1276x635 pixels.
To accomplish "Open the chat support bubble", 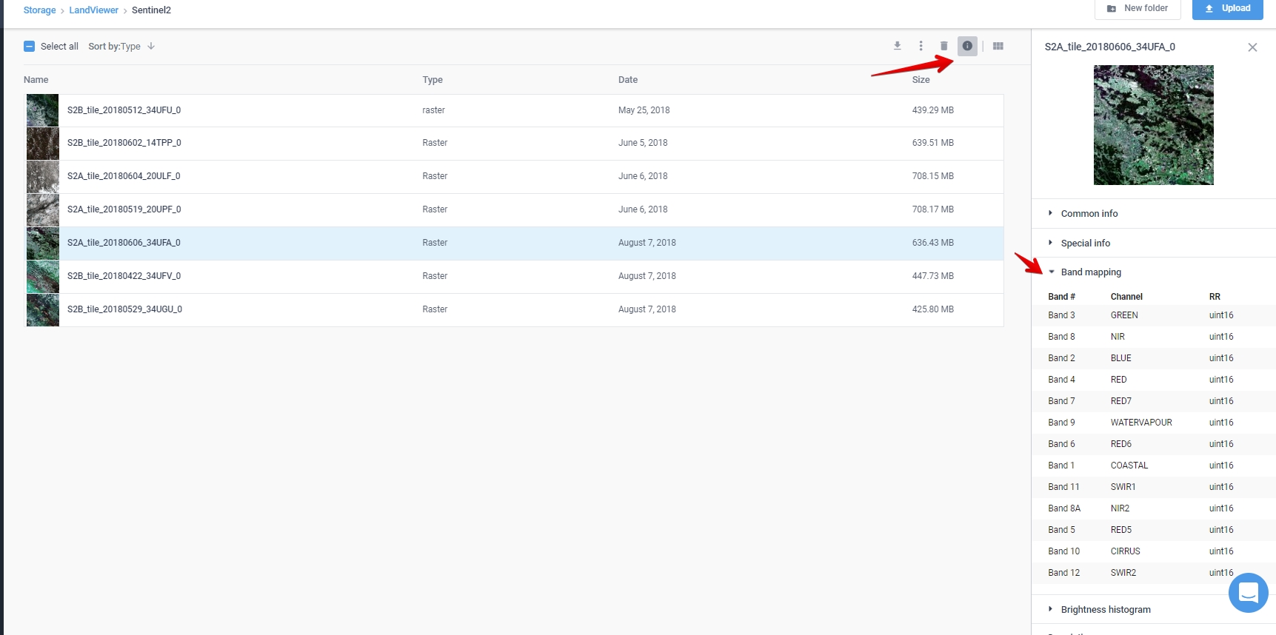I will tap(1248, 593).
